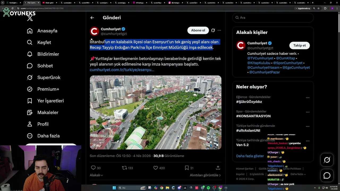Click 30,9 B Görüntüleme view count
The height and width of the screenshot is (191, 340).
[x=169, y=156]
